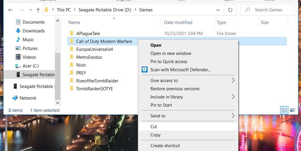Select the TombRaiderGOTYE folder
Image resolution: width=301 pixels, height=151 pixels.
94,89
